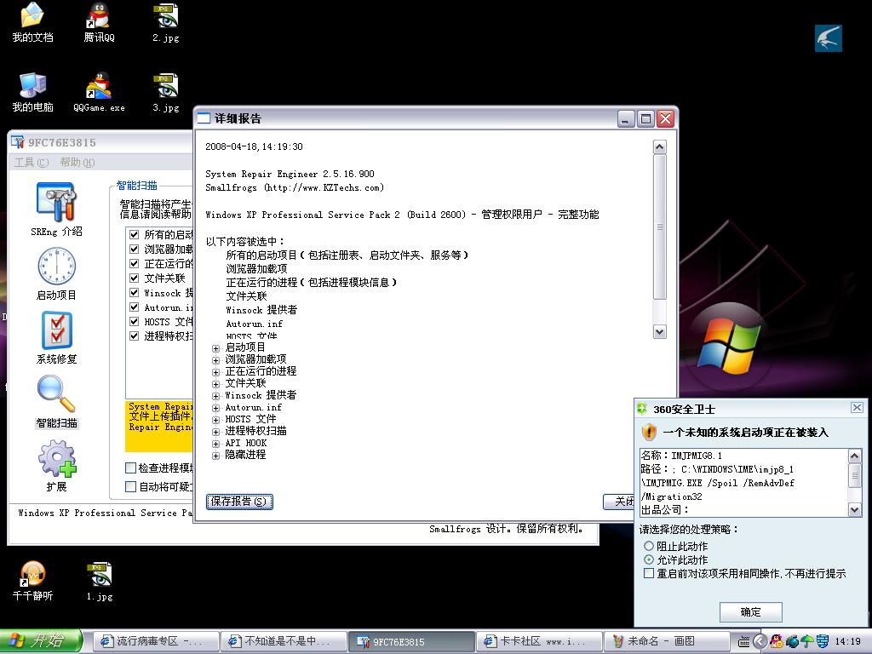Switch to 卡卡社区 taskbar window

(538, 641)
